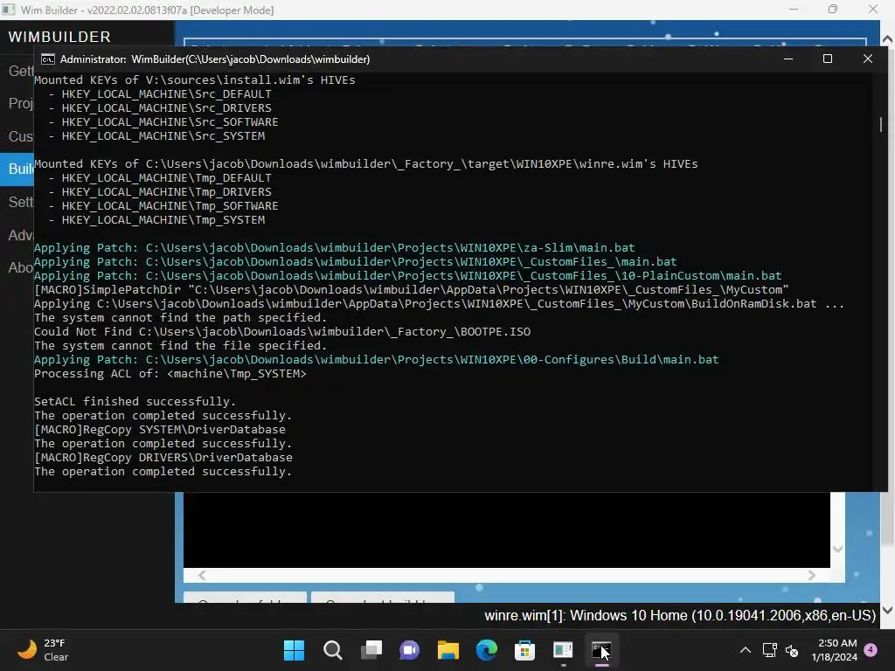Open the weather widget showing 23°F
This screenshot has height=671, width=895.
click(x=43, y=650)
